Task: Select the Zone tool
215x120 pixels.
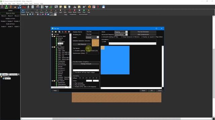Action: [70, 11]
